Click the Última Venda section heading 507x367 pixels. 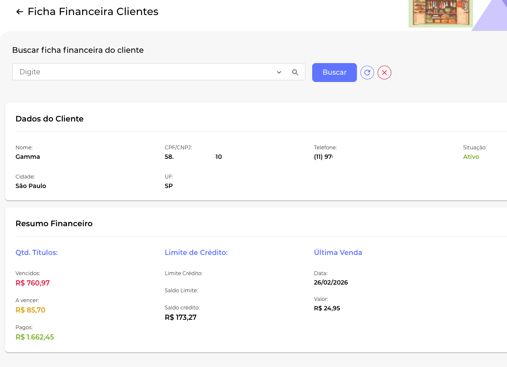pos(338,252)
